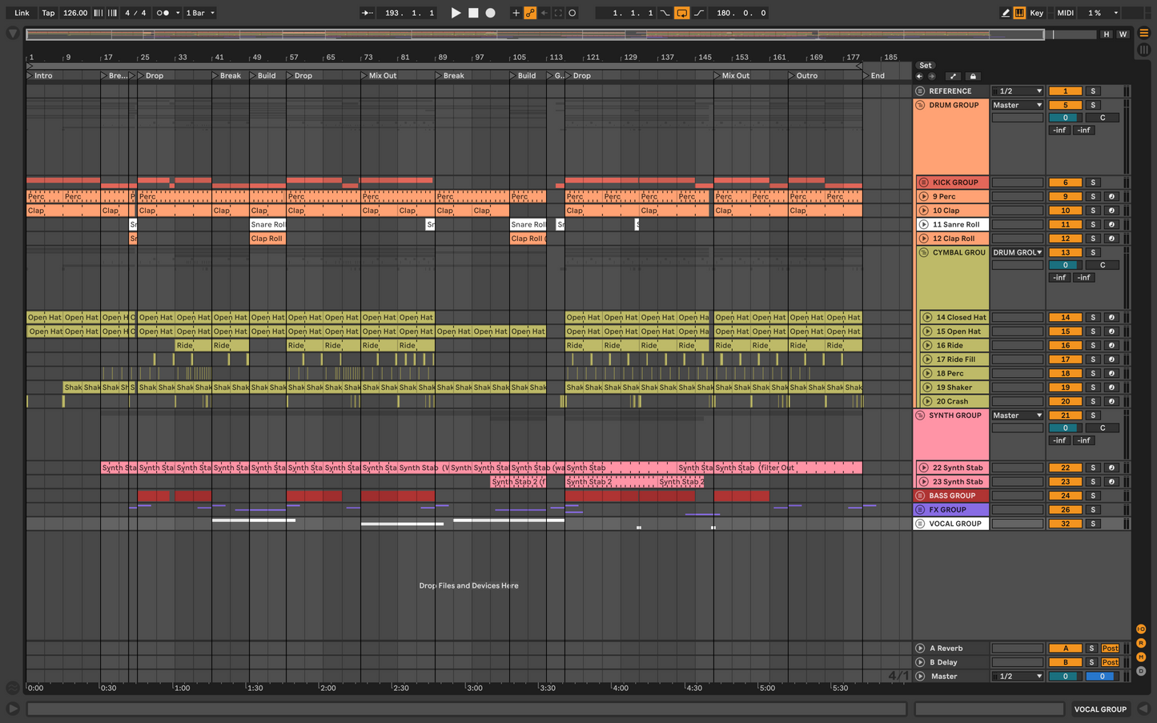Toggle Post on A Reverb return

pos(1110,649)
